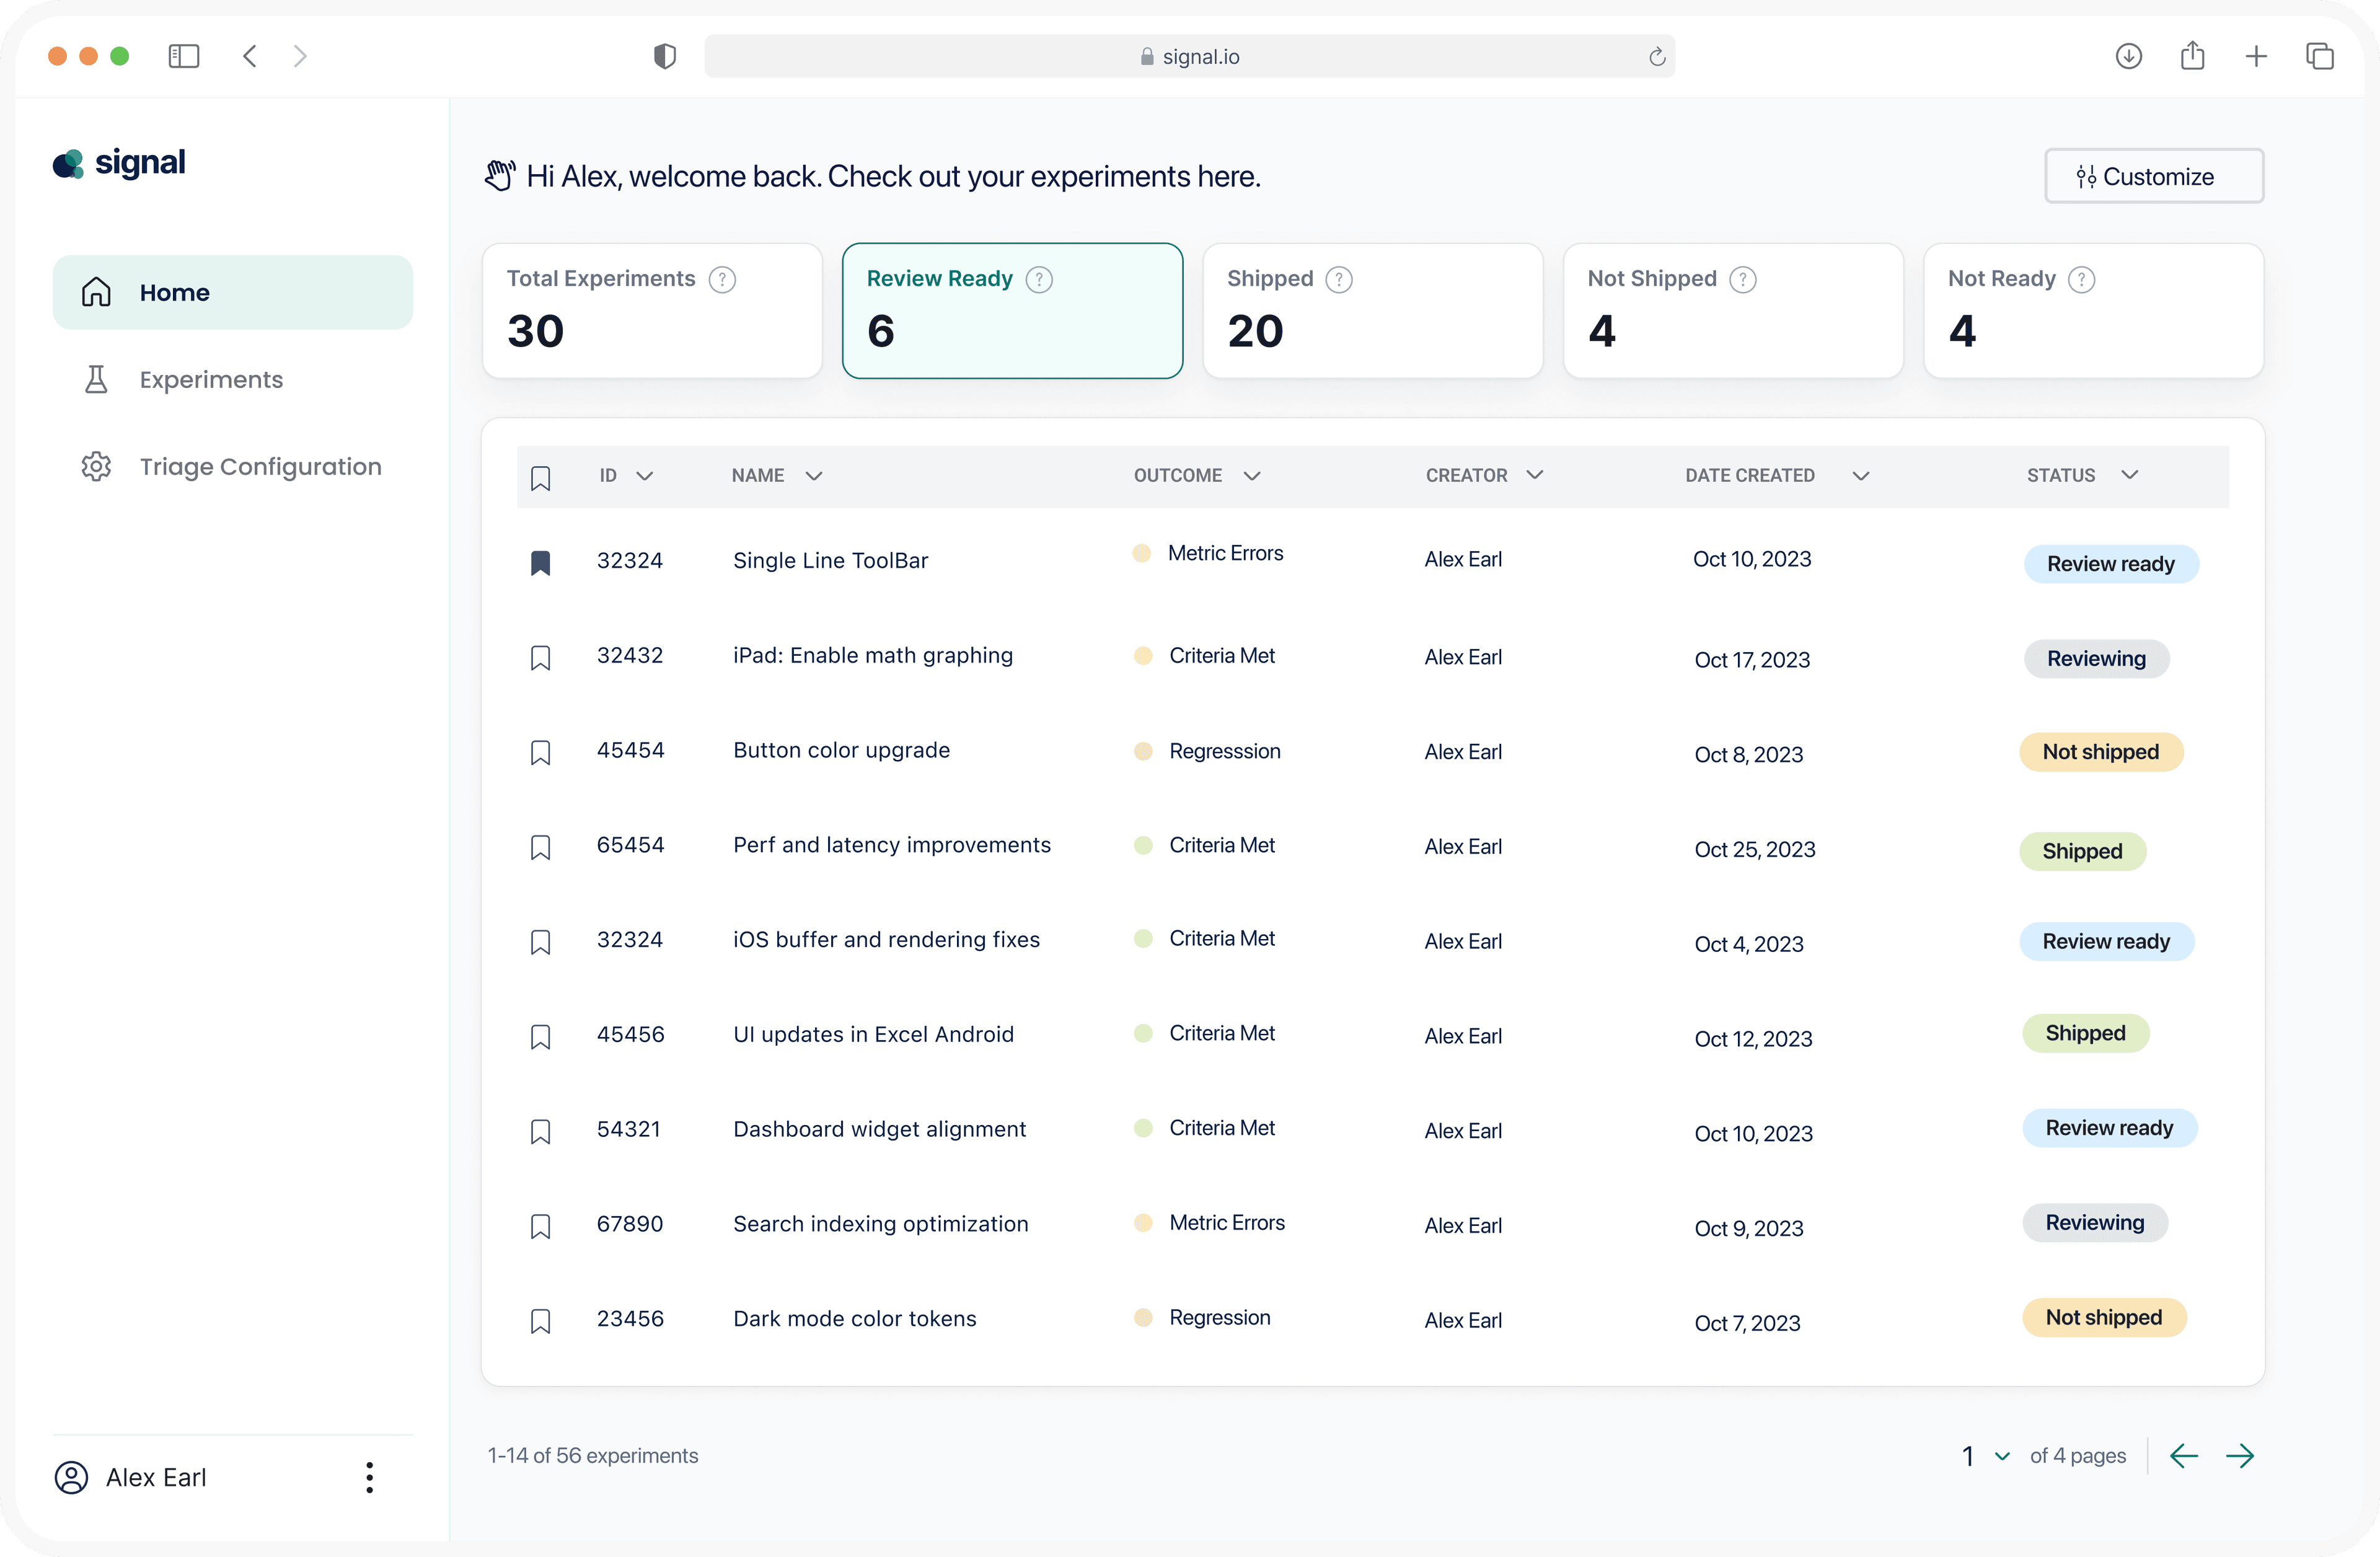The image size is (2380, 1557).
Task: Show the tab overview icon
Action: tap(2320, 56)
